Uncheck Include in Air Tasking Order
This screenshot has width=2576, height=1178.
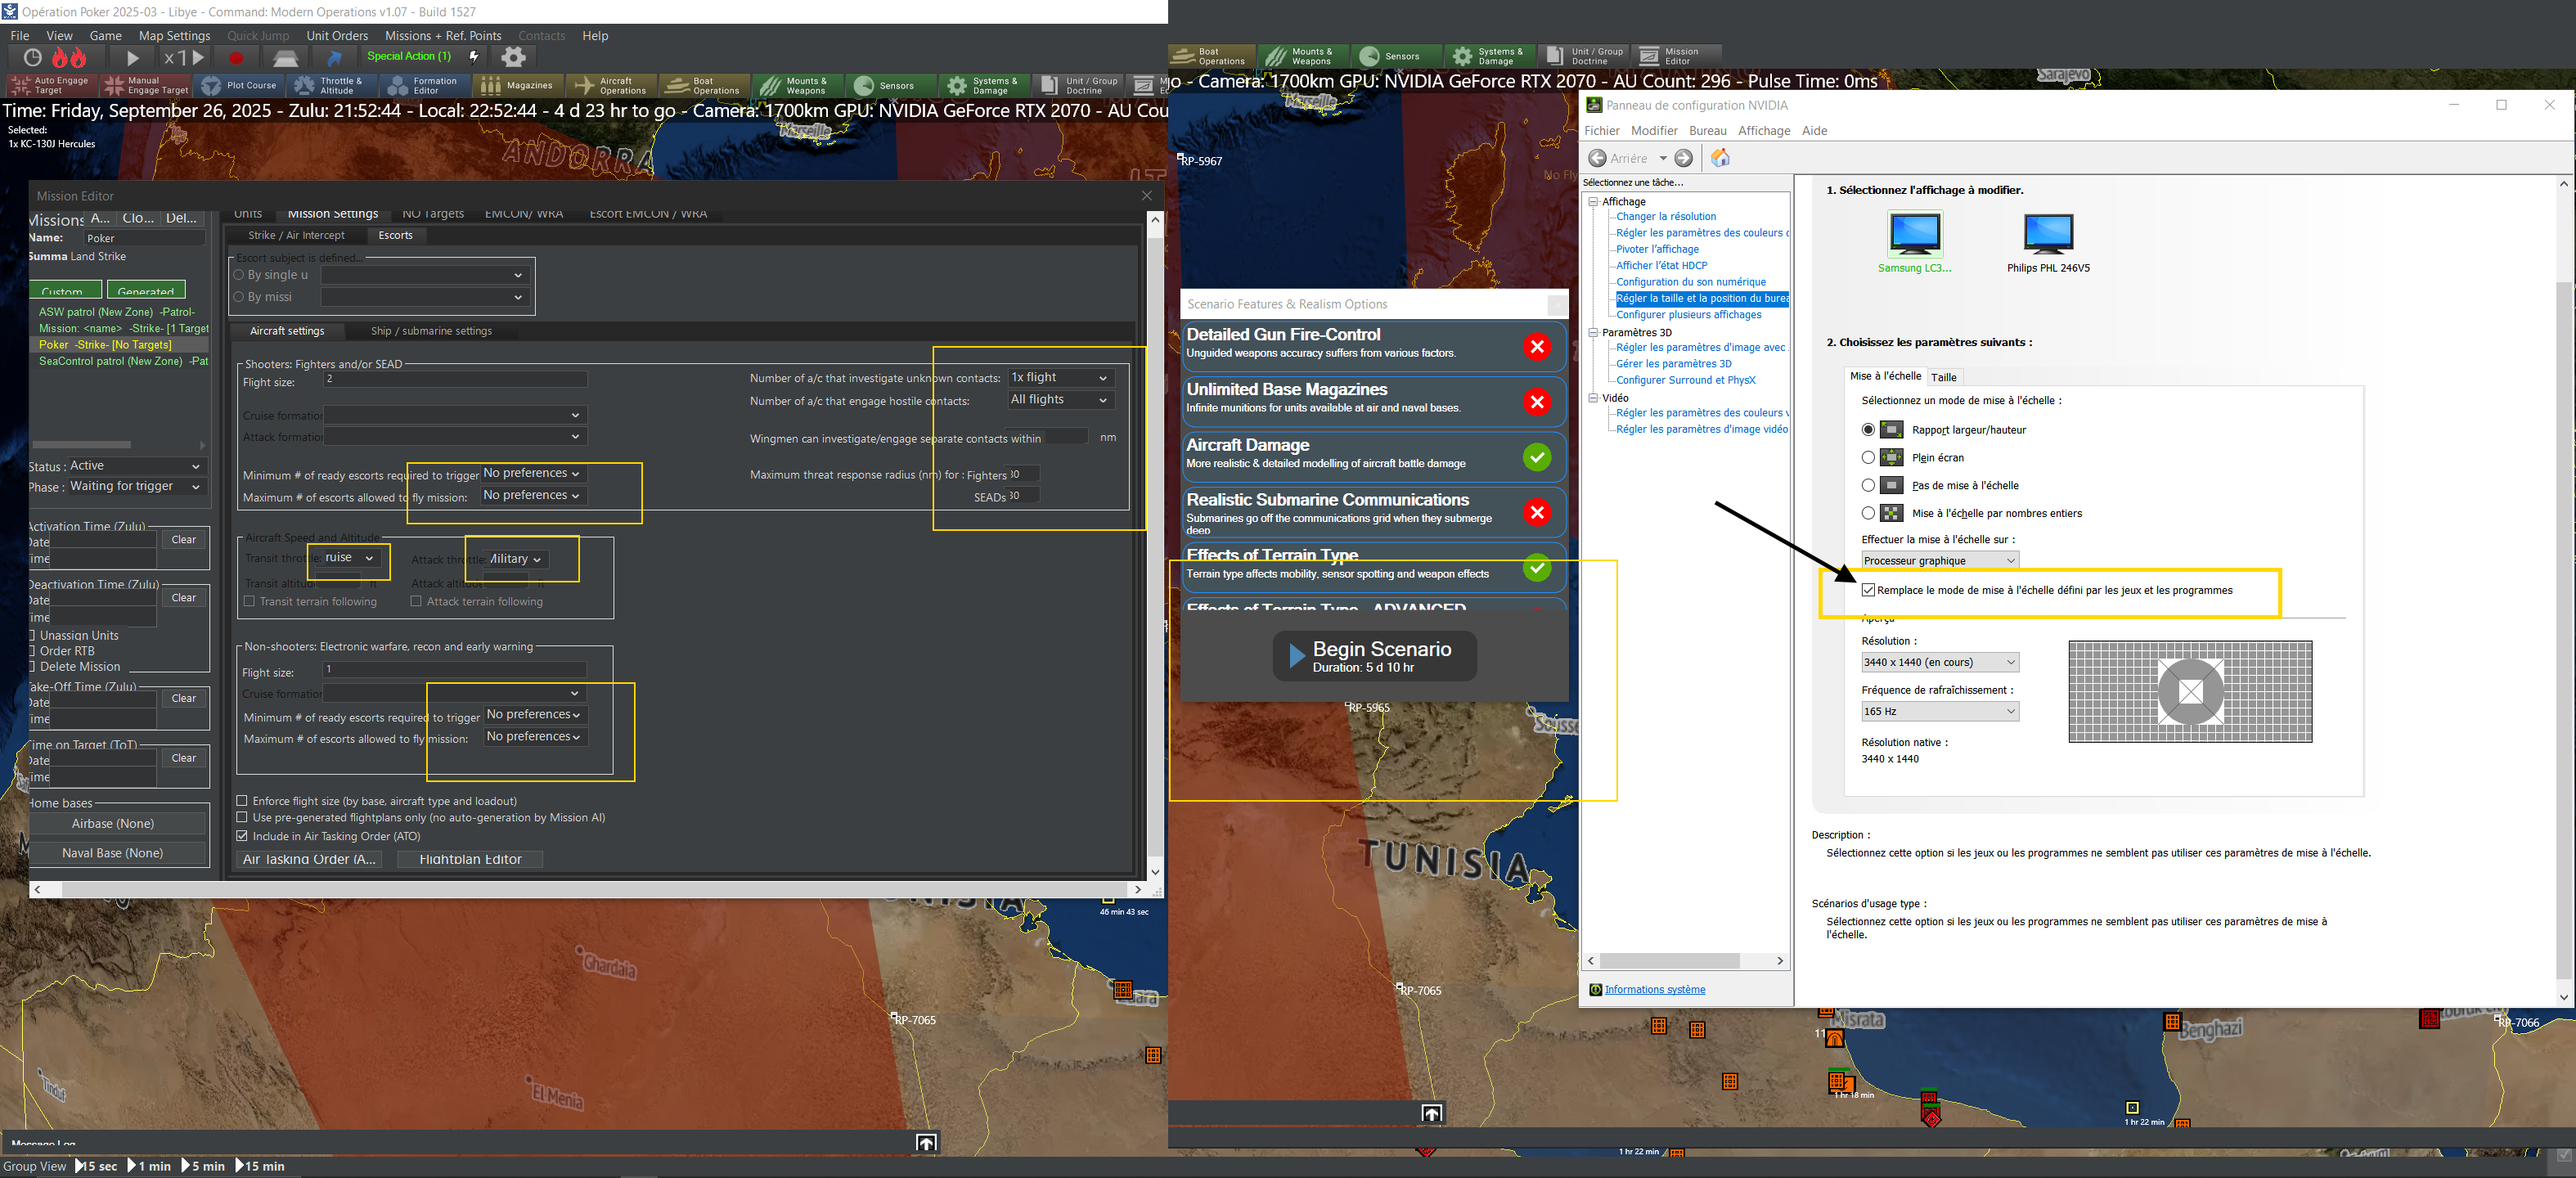(242, 836)
